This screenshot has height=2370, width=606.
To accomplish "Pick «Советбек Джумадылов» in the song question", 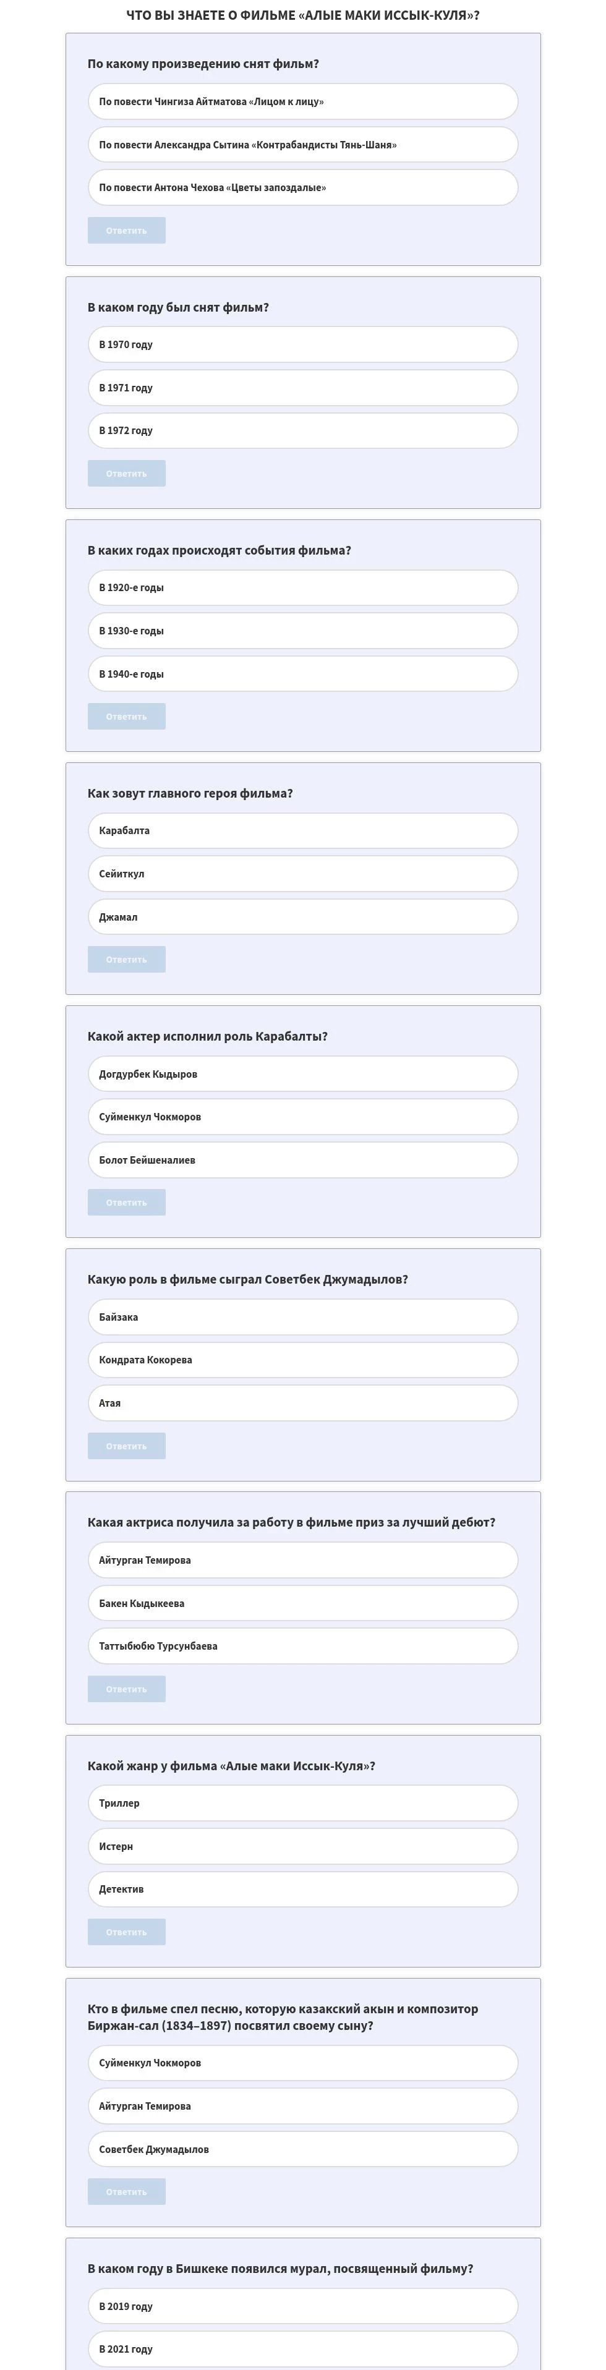I will click(x=302, y=2149).
